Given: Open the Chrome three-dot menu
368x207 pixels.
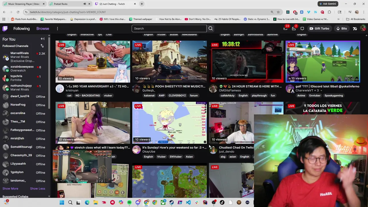Looking at the screenshot, I should pyautogui.click(x=363, y=12).
